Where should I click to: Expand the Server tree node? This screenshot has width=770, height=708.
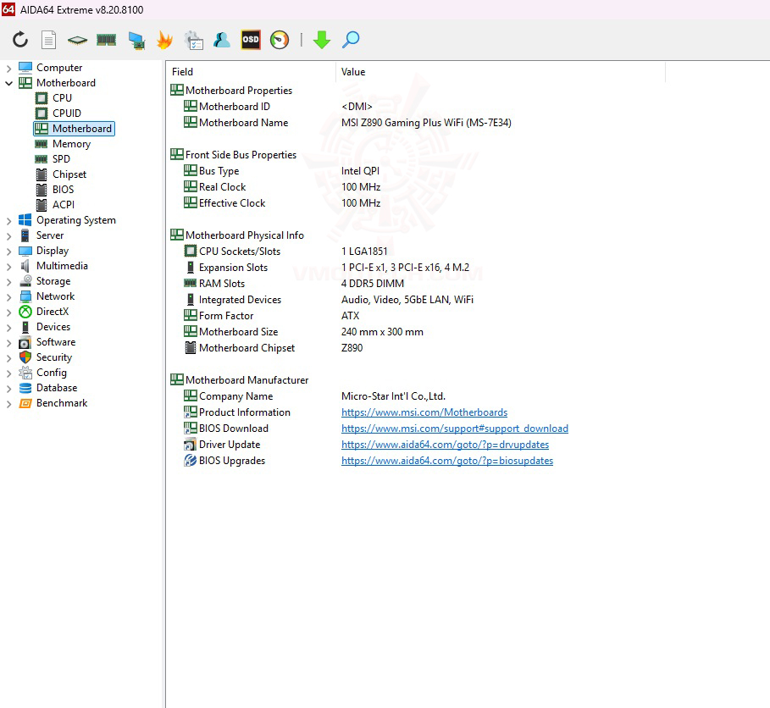pos(8,236)
